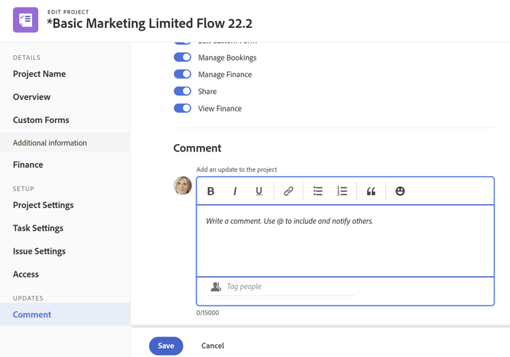
Task: Start a bulleted list
Action: coord(318,191)
